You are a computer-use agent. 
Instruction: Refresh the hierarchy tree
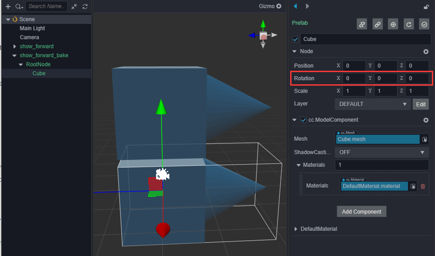pyautogui.click(x=85, y=6)
